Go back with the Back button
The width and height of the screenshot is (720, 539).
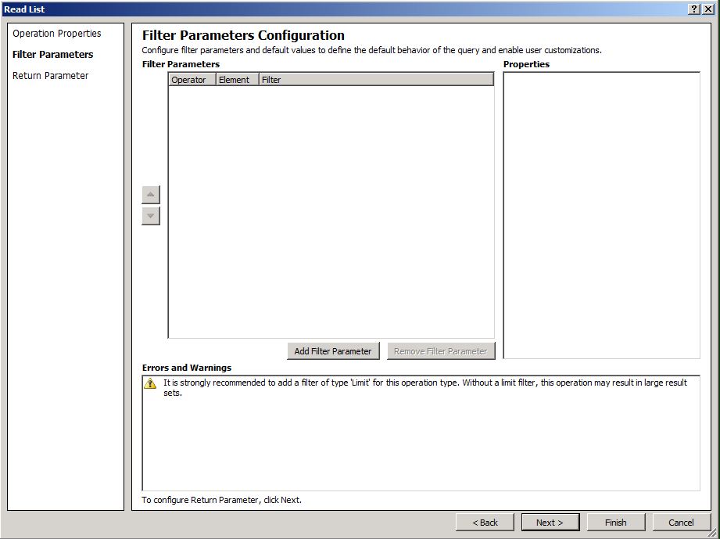coord(485,523)
